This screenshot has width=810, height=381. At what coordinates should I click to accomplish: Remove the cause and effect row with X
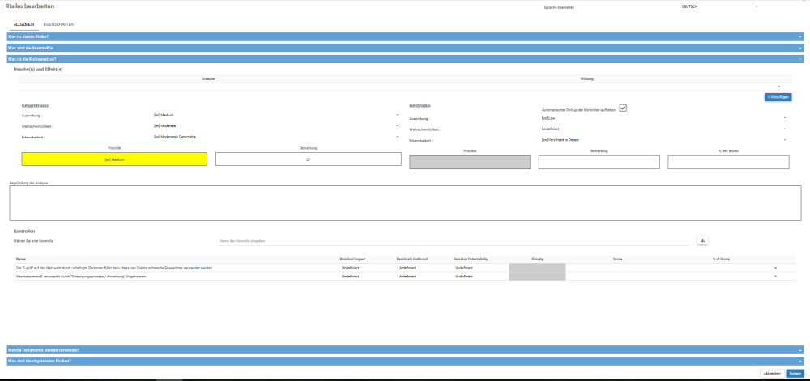(778, 87)
